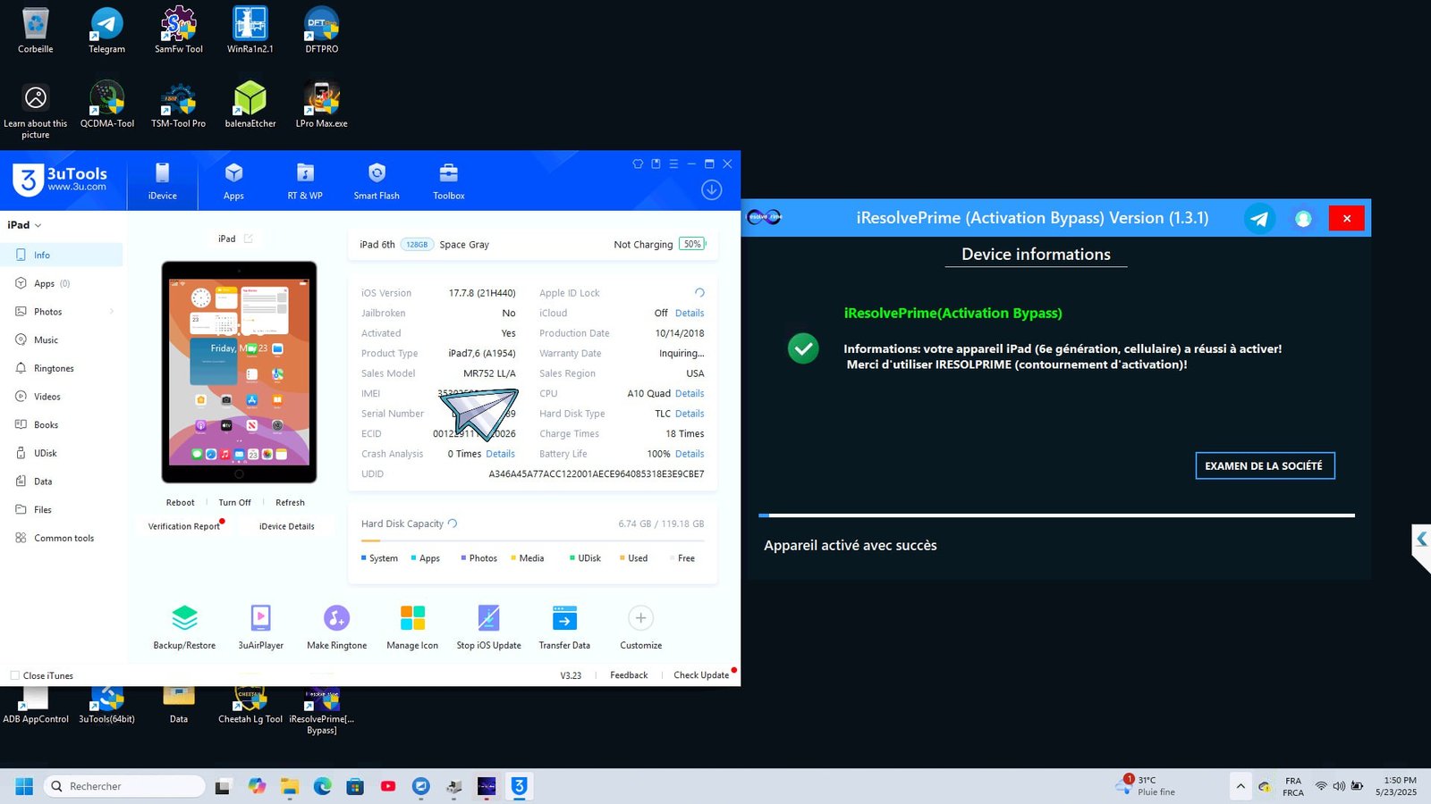Open TSM-Tool Pro desktop shortcut
1431x804 pixels.
pyautogui.click(x=178, y=105)
